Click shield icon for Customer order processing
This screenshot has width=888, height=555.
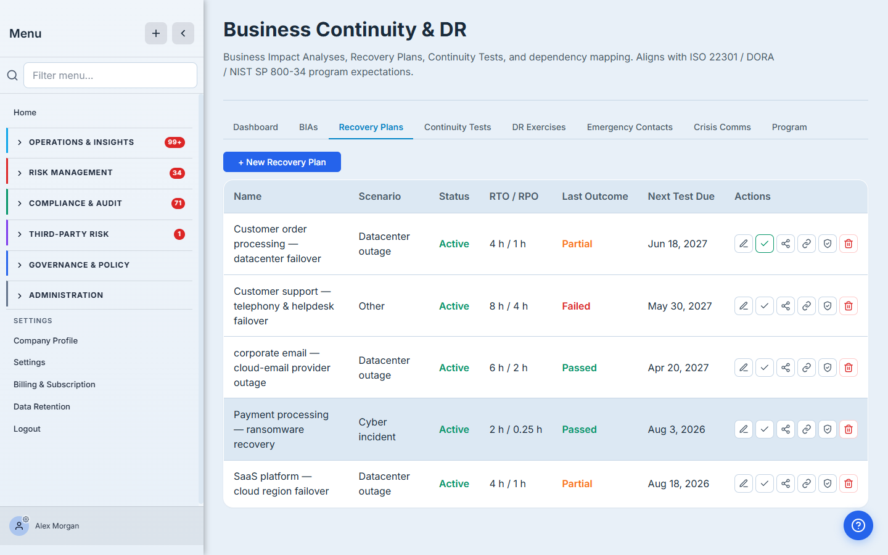point(828,244)
